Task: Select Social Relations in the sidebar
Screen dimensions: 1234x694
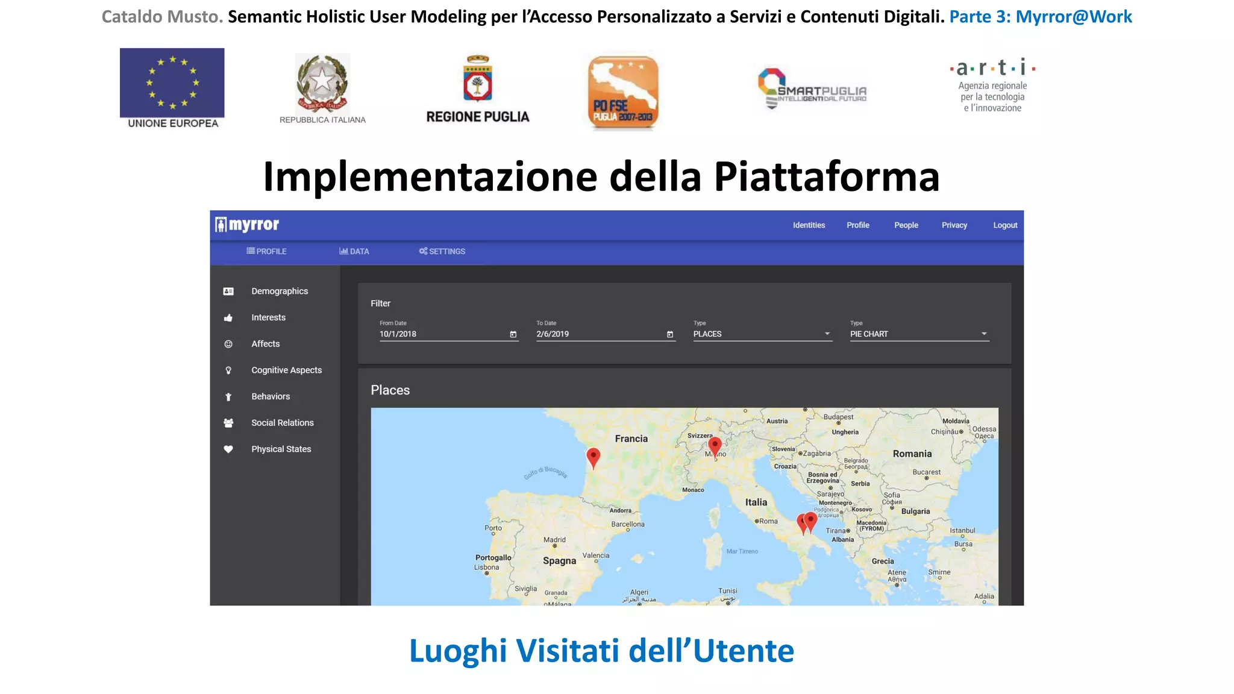Action: point(282,423)
